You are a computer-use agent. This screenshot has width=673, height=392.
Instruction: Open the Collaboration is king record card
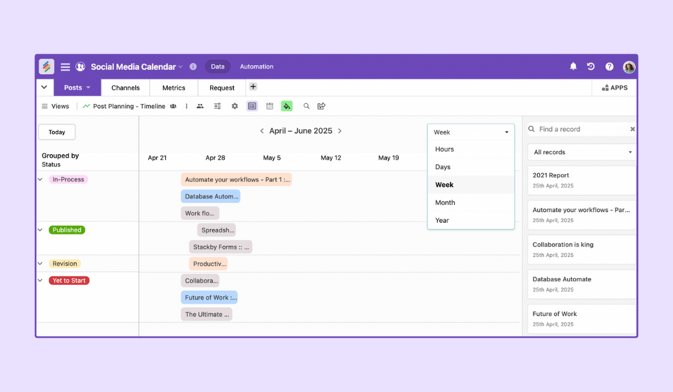(x=581, y=250)
